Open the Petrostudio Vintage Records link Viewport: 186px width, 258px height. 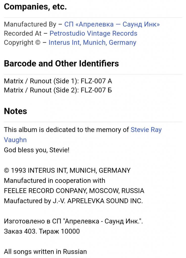[93, 34]
